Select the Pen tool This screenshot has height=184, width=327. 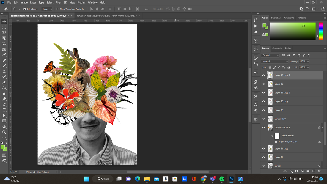coord(4,105)
